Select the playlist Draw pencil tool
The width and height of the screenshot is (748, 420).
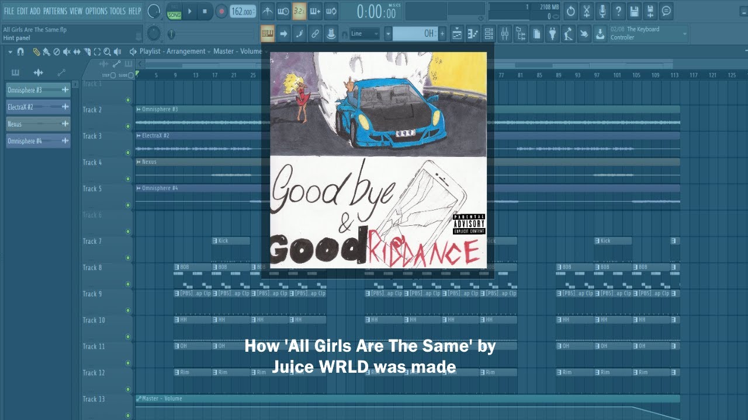coord(37,51)
